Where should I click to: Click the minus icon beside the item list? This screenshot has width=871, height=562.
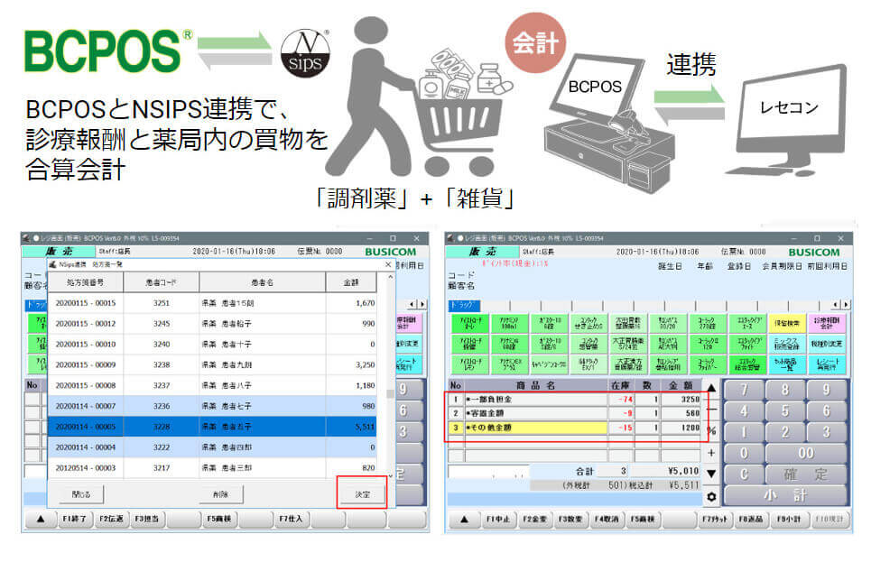[x=711, y=409]
